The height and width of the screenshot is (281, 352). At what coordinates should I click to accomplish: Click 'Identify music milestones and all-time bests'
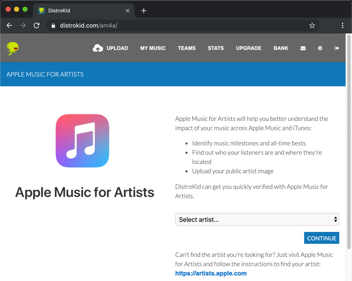[249, 143]
